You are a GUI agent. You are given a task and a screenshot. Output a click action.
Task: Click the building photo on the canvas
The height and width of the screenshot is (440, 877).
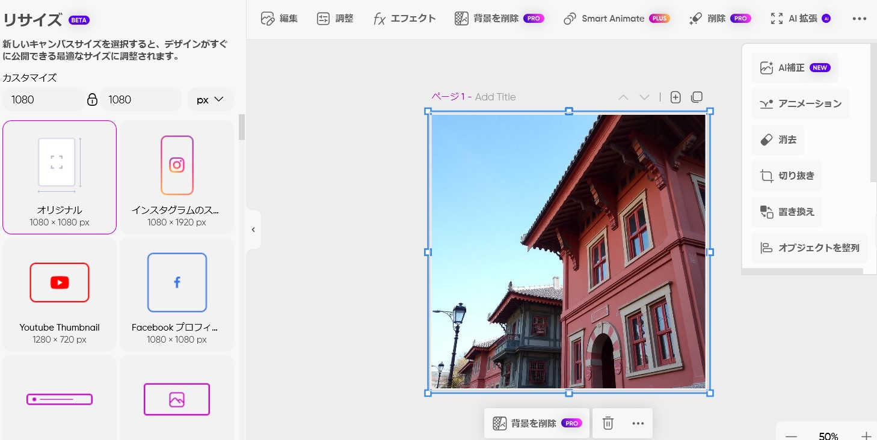[x=568, y=252]
